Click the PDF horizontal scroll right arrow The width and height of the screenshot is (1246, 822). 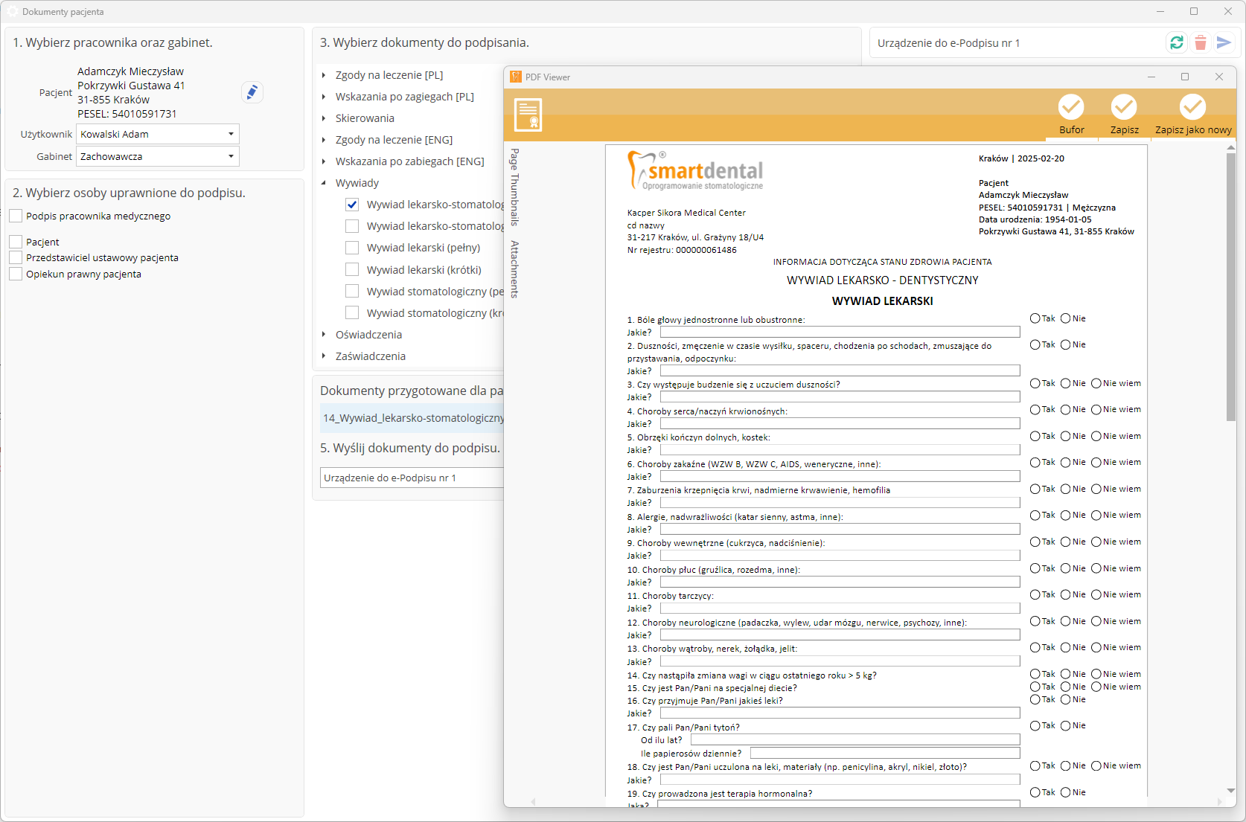tap(1219, 802)
